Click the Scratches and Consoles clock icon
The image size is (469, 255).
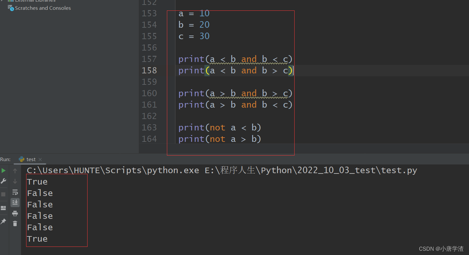point(11,7)
